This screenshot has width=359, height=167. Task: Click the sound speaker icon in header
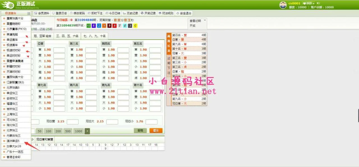click(318, 3)
